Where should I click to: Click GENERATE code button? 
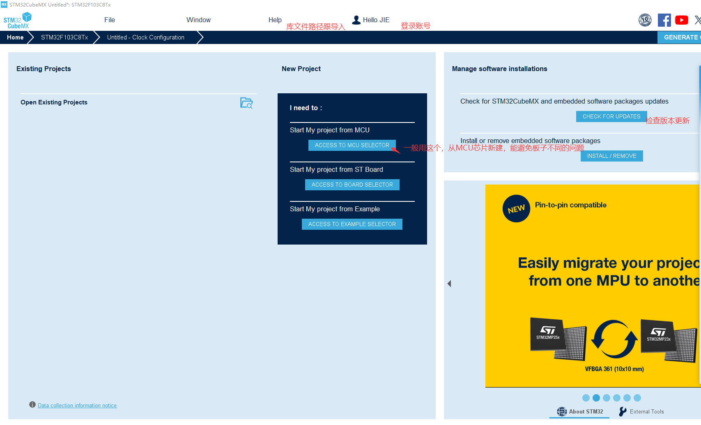pyautogui.click(x=679, y=37)
